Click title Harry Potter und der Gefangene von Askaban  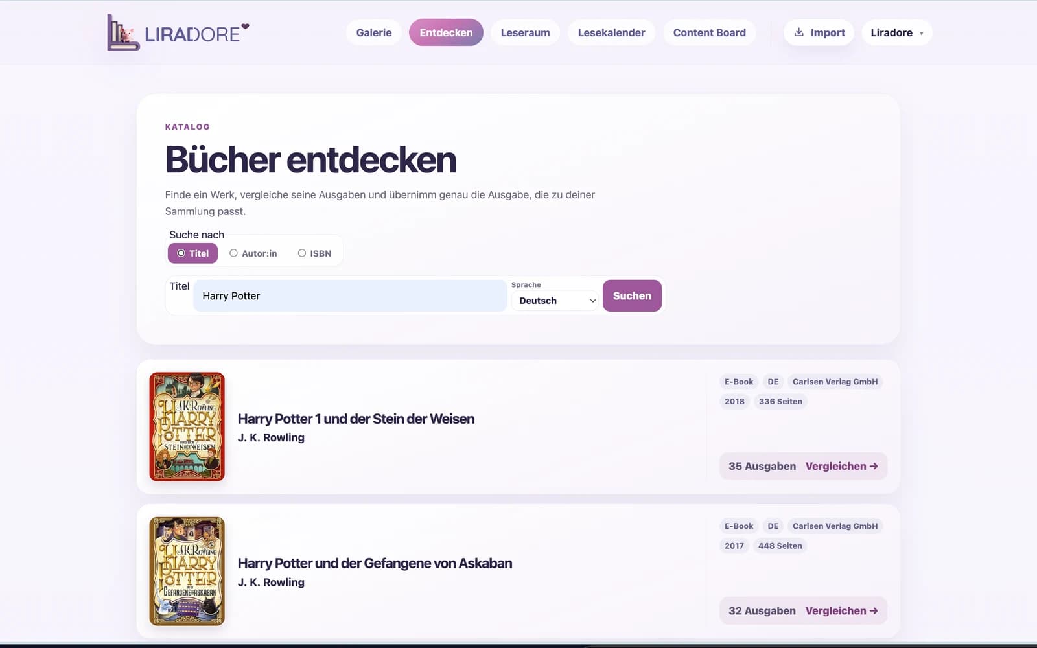coord(375,563)
